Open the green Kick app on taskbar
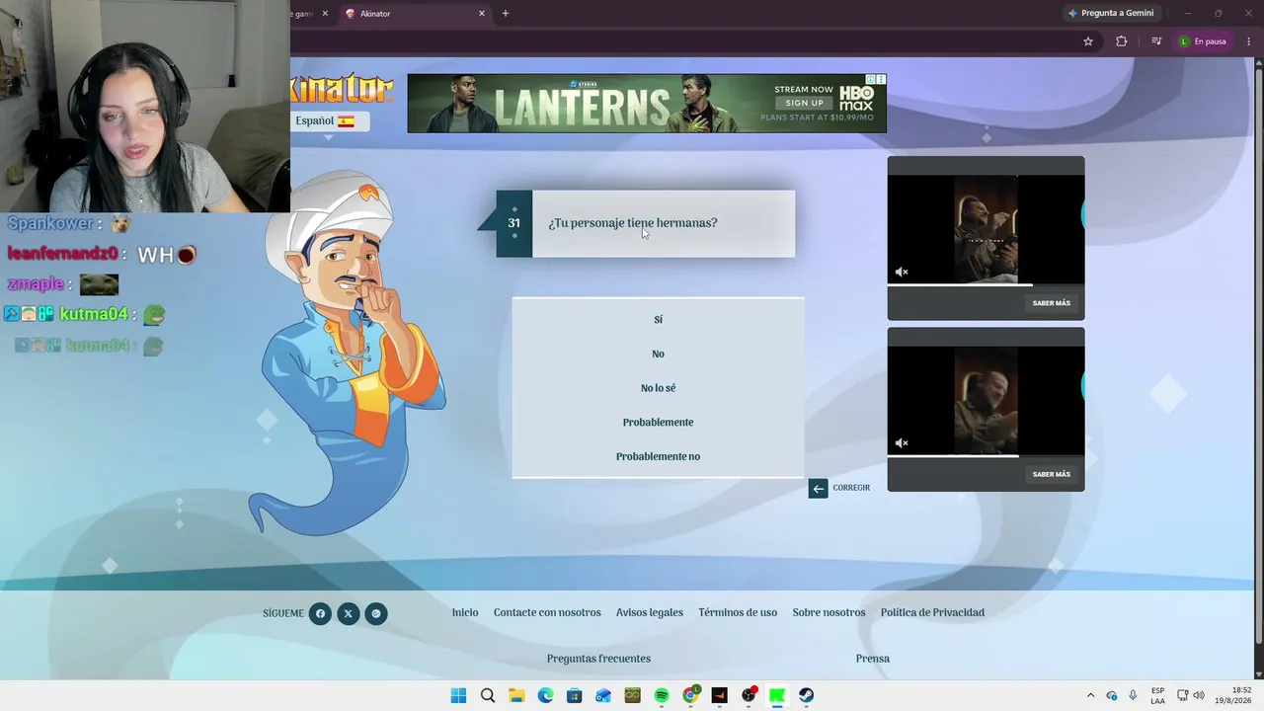Viewport: 1264px width, 711px height. pos(778,695)
